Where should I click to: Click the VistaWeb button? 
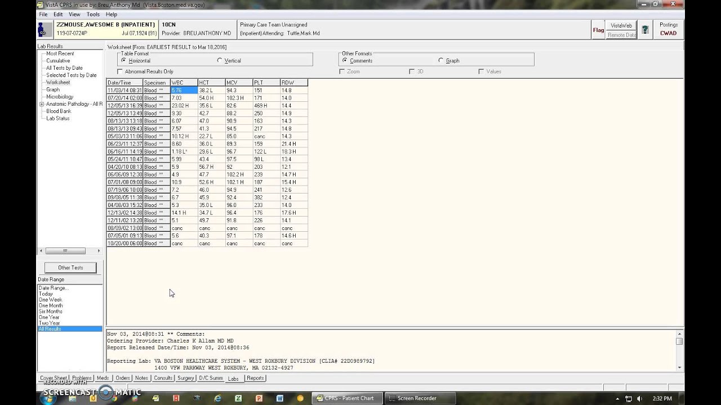click(621, 25)
